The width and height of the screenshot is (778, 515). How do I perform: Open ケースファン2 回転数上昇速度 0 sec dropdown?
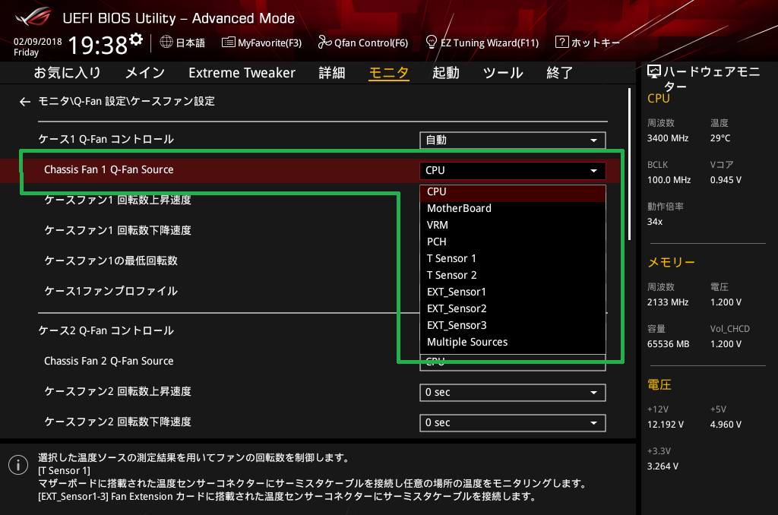513,393
